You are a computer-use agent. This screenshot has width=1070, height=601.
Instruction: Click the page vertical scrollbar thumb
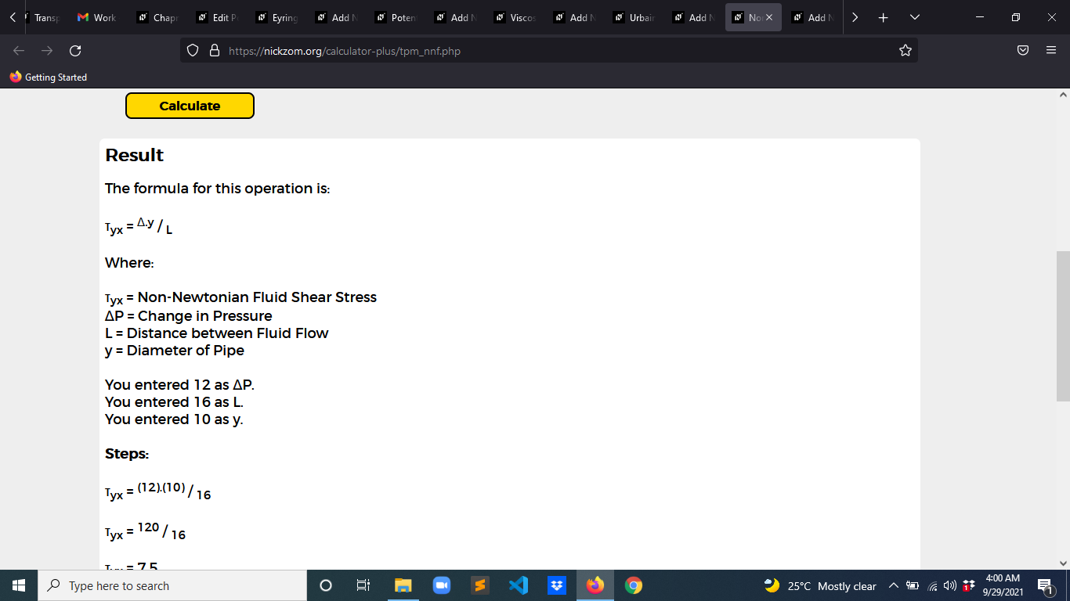pos(1063,326)
